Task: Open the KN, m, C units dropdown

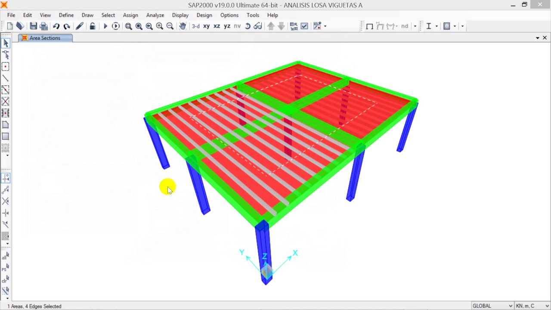Action: coord(532,306)
